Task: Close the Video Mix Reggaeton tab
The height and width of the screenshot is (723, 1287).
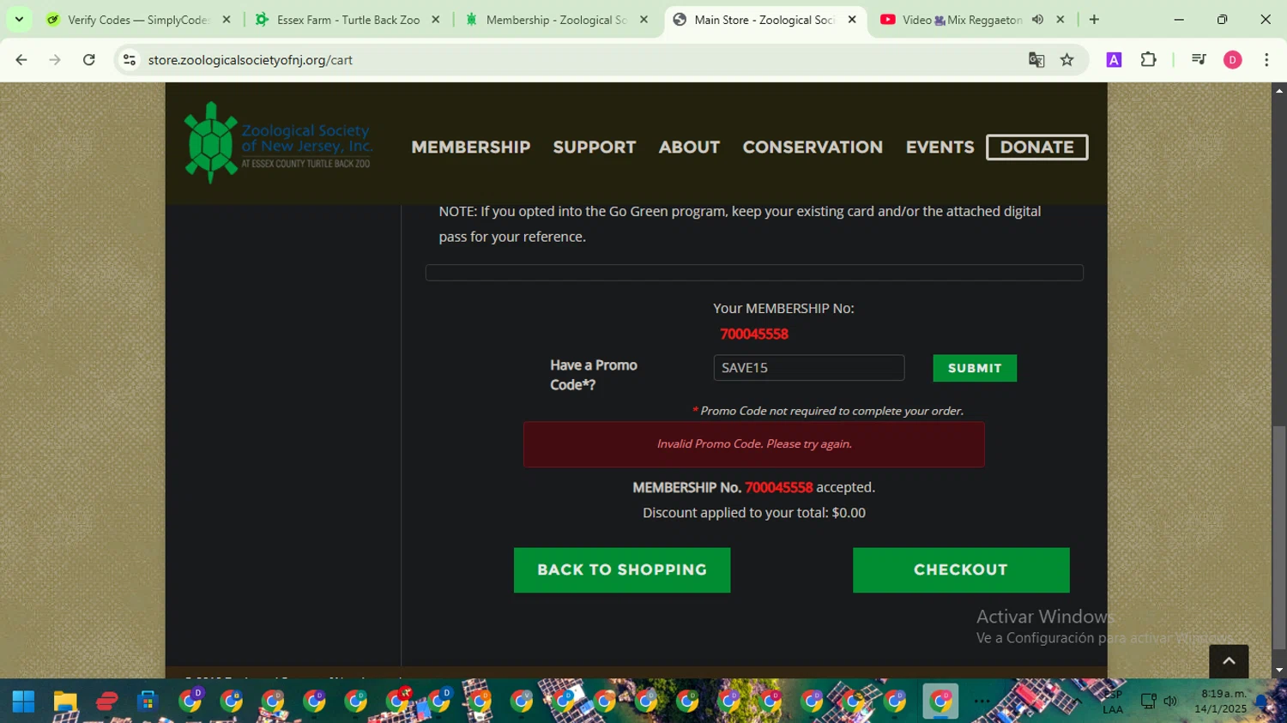Action: click(x=1060, y=20)
